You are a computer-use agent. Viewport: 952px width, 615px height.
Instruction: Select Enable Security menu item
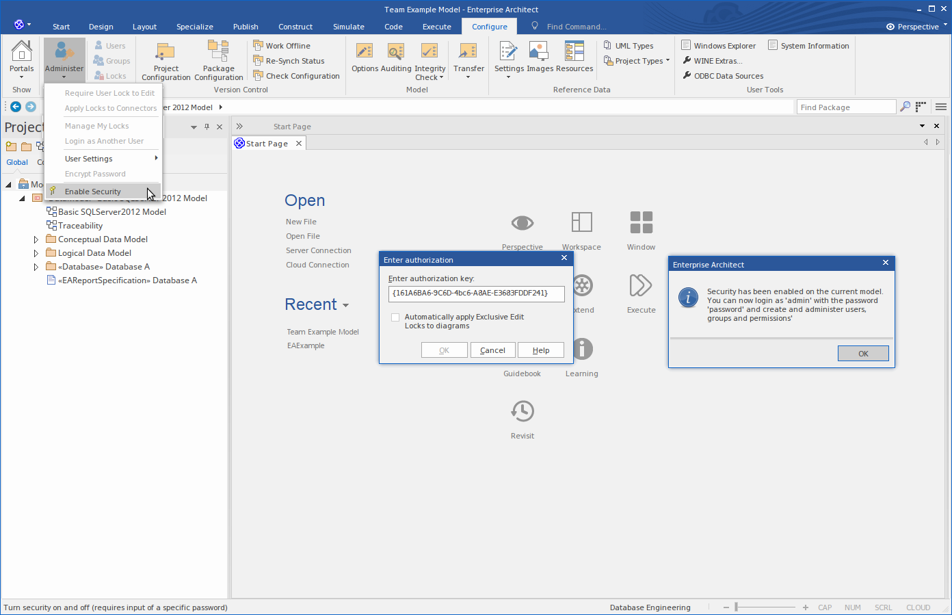pos(93,192)
